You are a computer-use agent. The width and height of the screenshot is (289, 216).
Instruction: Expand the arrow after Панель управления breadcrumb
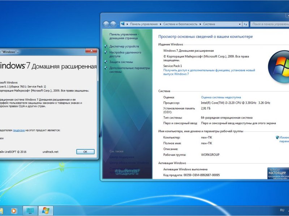pyautogui.click(x=160, y=24)
